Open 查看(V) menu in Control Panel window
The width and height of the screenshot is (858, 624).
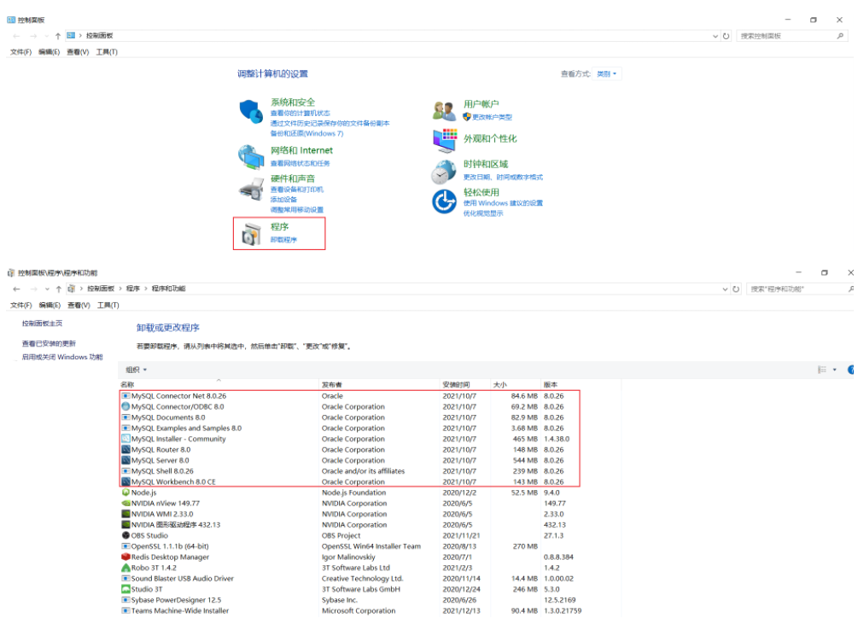tap(78, 52)
